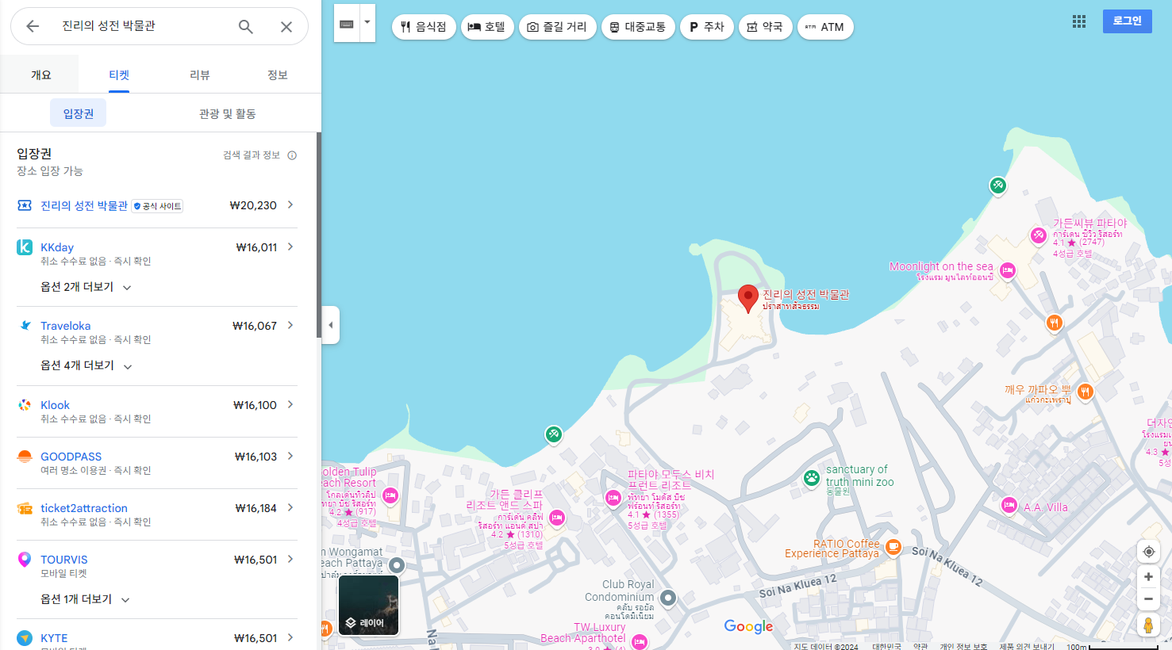1172x650 pixels.
Task: Switch to 관광 및 활동 sub-tab
Action: click(228, 113)
